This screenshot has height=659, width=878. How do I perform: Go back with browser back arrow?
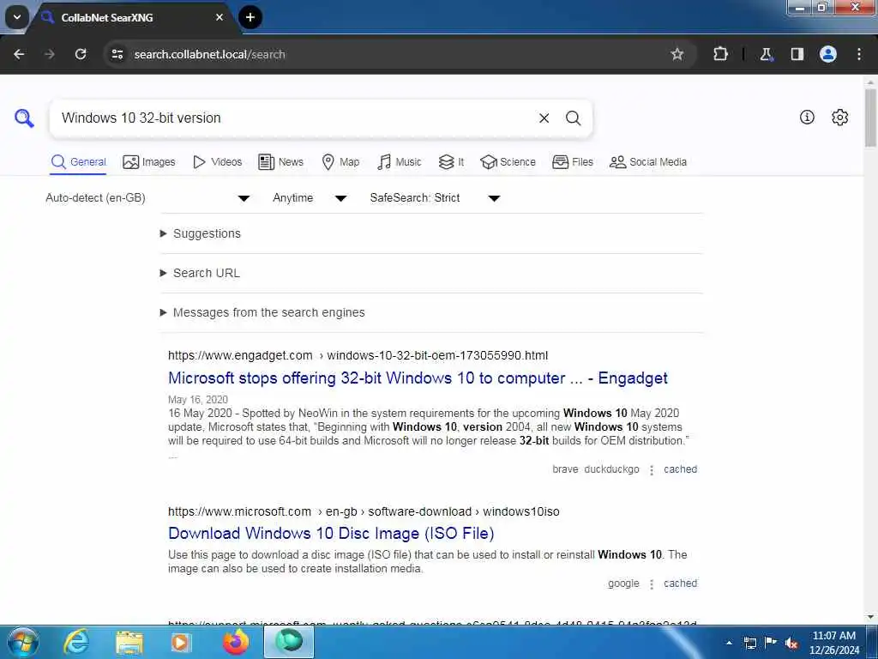[19, 54]
